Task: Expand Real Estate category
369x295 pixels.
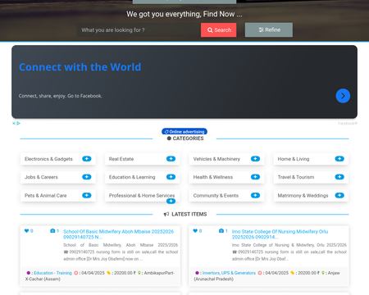Action: (171, 159)
